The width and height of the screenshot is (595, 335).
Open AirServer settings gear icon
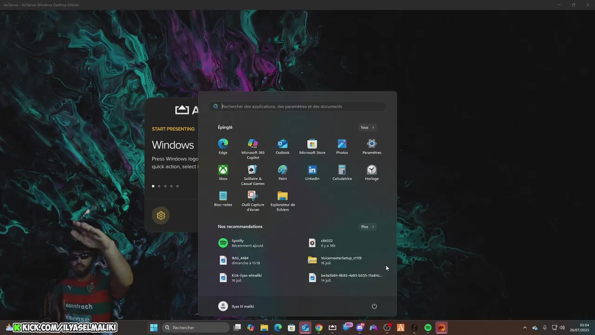pos(161,215)
